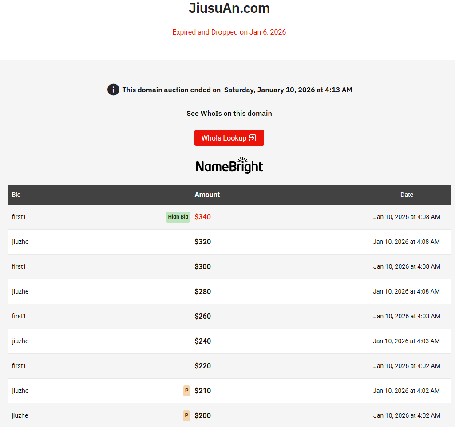455x427 pixels.
Task: Click the P proxy badge next to $210
Action: pyautogui.click(x=186, y=391)
